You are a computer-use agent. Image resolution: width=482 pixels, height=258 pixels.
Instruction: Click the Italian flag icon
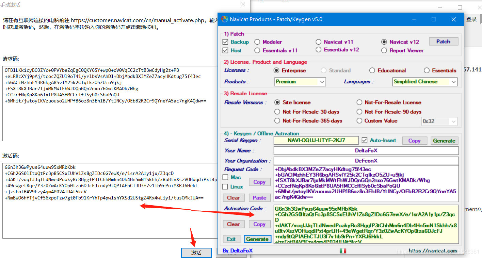click(343, 251)
